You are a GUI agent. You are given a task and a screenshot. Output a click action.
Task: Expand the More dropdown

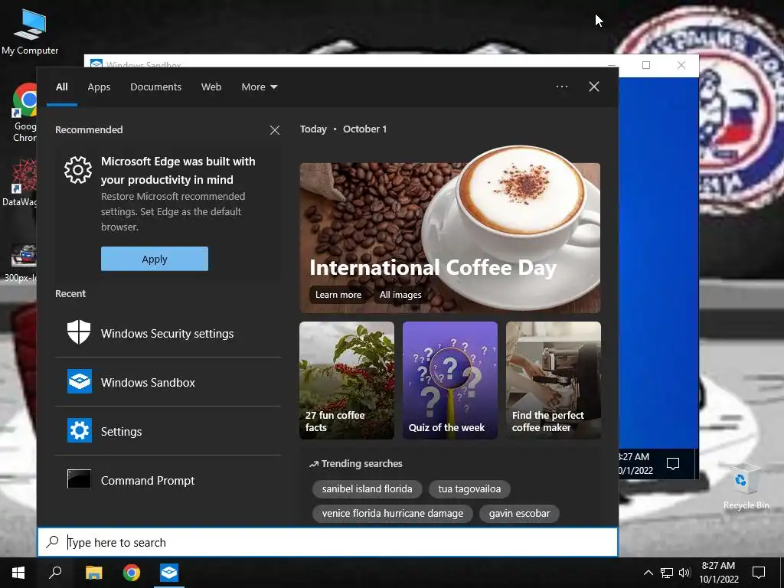260,87
